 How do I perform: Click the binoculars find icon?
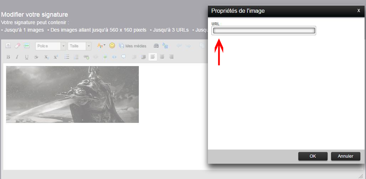(156, 45)
